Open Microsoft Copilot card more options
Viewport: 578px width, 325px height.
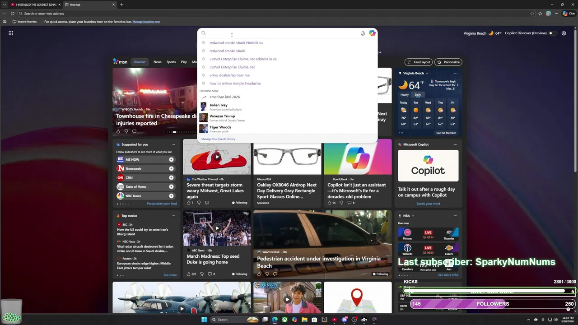click(455, 144)
